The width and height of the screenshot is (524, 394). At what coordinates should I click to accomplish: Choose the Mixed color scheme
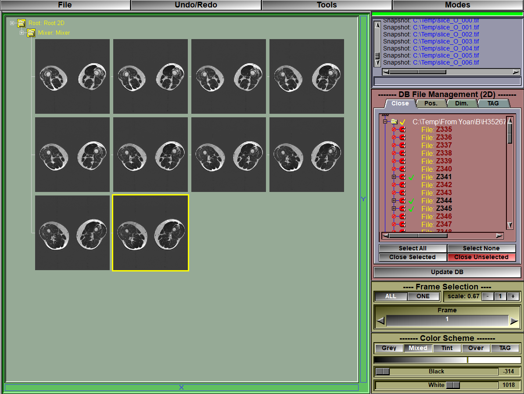point(418,348)
